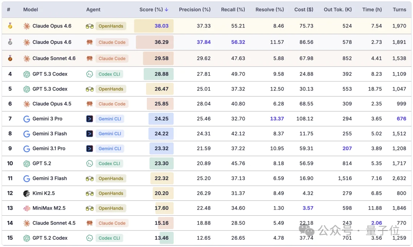Click the highlighted 3.57 cost value

[307, 208]
